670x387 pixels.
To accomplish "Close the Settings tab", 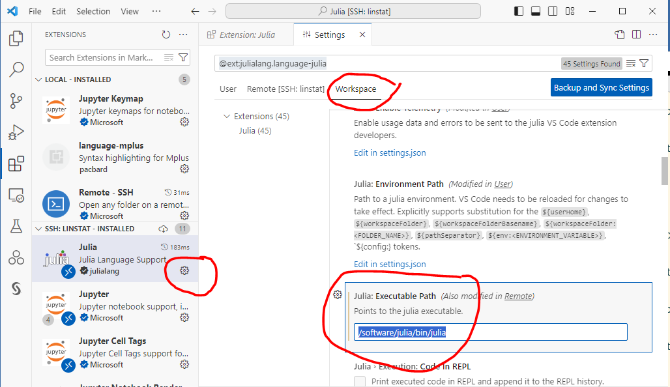I will (x=362, y=35).
